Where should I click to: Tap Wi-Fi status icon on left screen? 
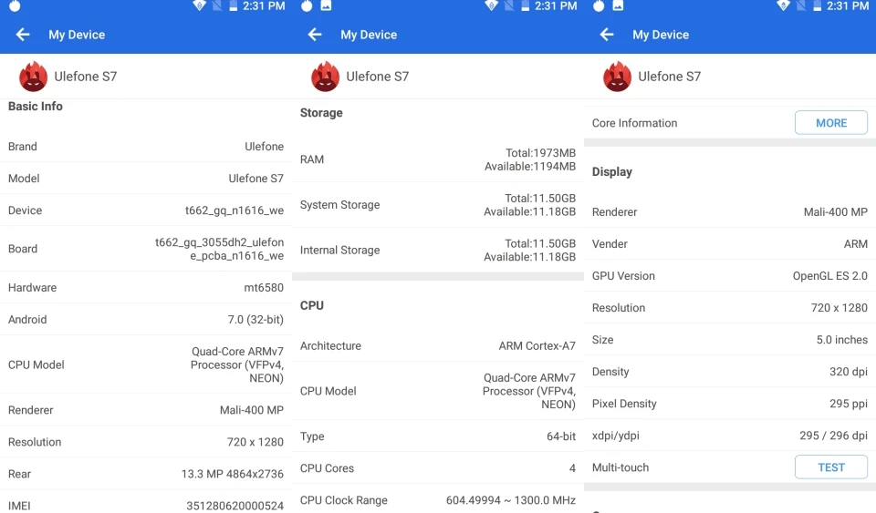(x=200, y=5)
